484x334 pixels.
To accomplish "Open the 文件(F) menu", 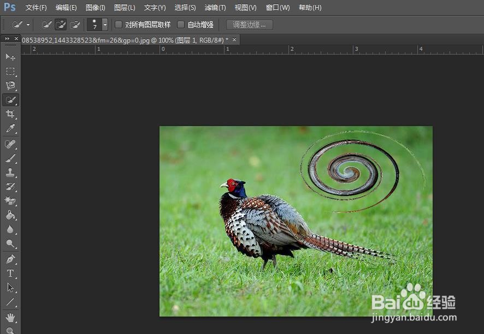I will coord(36,8).
